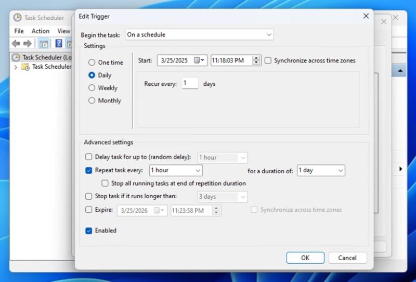Open the 3 days stop task dropdown
This screenshot has width=416, height=282.
(223, 197)
